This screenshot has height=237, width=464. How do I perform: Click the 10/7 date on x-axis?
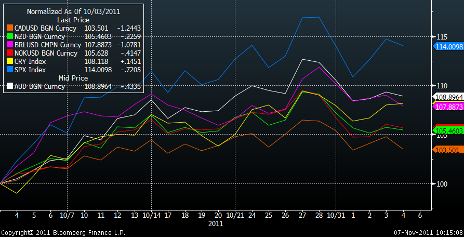tap(67, 215)
